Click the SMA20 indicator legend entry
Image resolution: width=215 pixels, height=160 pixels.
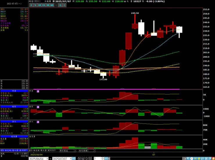pyautogui.click(x=14, y=14)
